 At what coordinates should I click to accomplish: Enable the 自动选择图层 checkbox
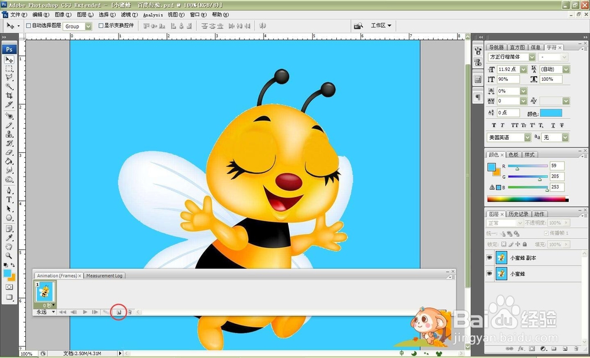click(28, 26)
